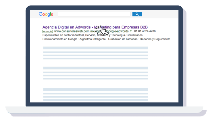Click the Posicionamiento en Google extension
This screenshot has height=120, width=210.
pos(60,39)
